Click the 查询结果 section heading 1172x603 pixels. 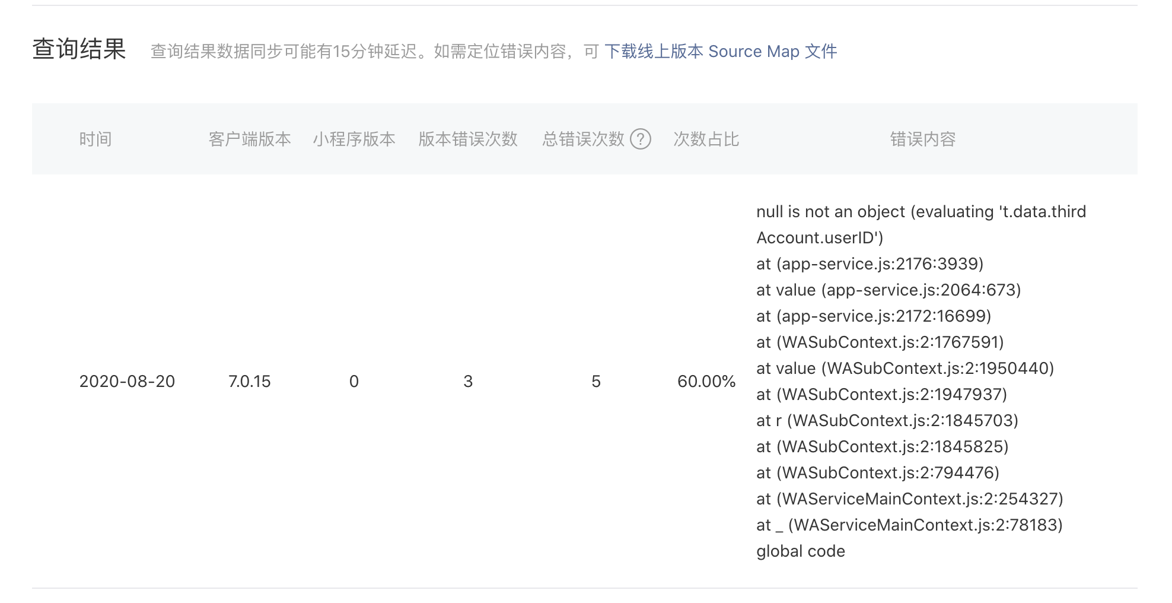click(79, 49)
